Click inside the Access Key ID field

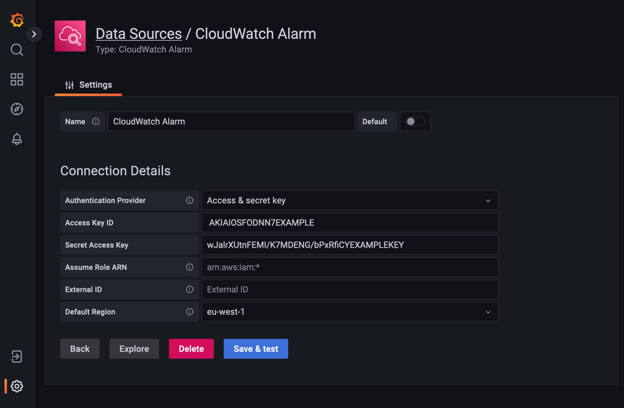pos(349,222)
